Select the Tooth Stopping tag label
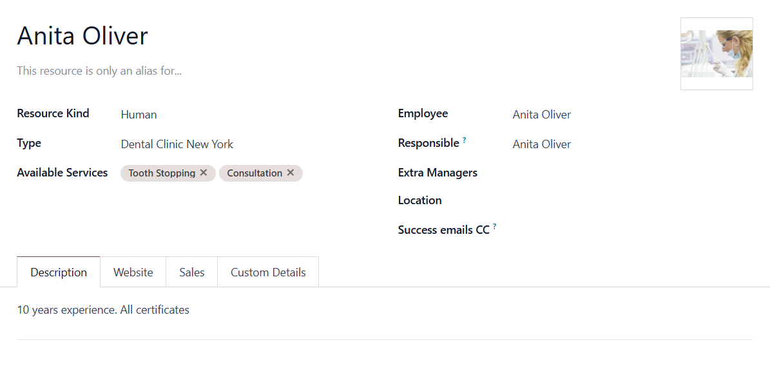 click(x=162, y=173)
